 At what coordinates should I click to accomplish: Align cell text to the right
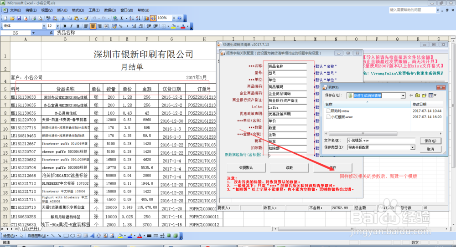click(x=99, y=26)
